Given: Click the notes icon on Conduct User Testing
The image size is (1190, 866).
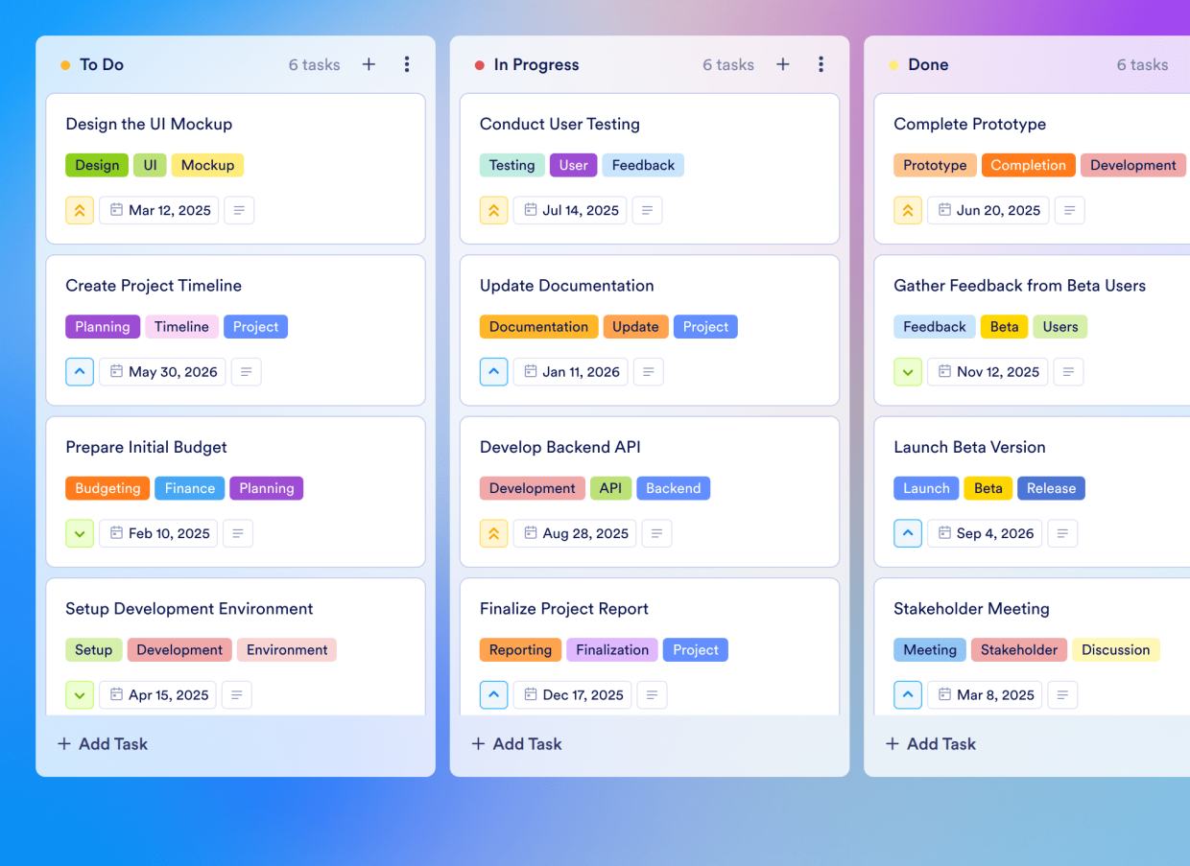Looking at the screenshot, I should pos(647,210).
